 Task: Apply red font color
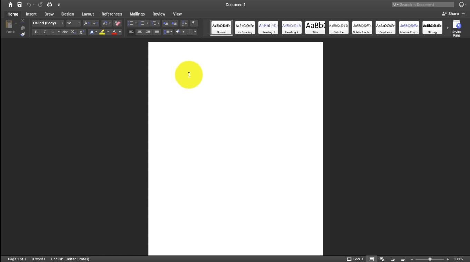point(114,32)
